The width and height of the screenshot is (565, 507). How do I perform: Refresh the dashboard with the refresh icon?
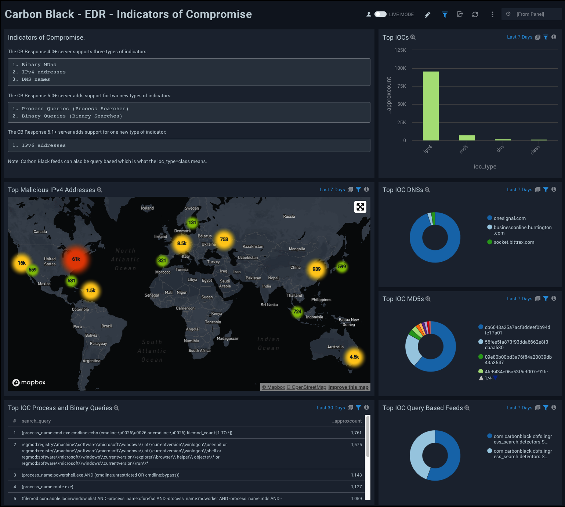coord(475,14)
